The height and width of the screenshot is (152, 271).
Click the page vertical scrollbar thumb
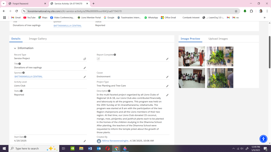pos(269,52)
